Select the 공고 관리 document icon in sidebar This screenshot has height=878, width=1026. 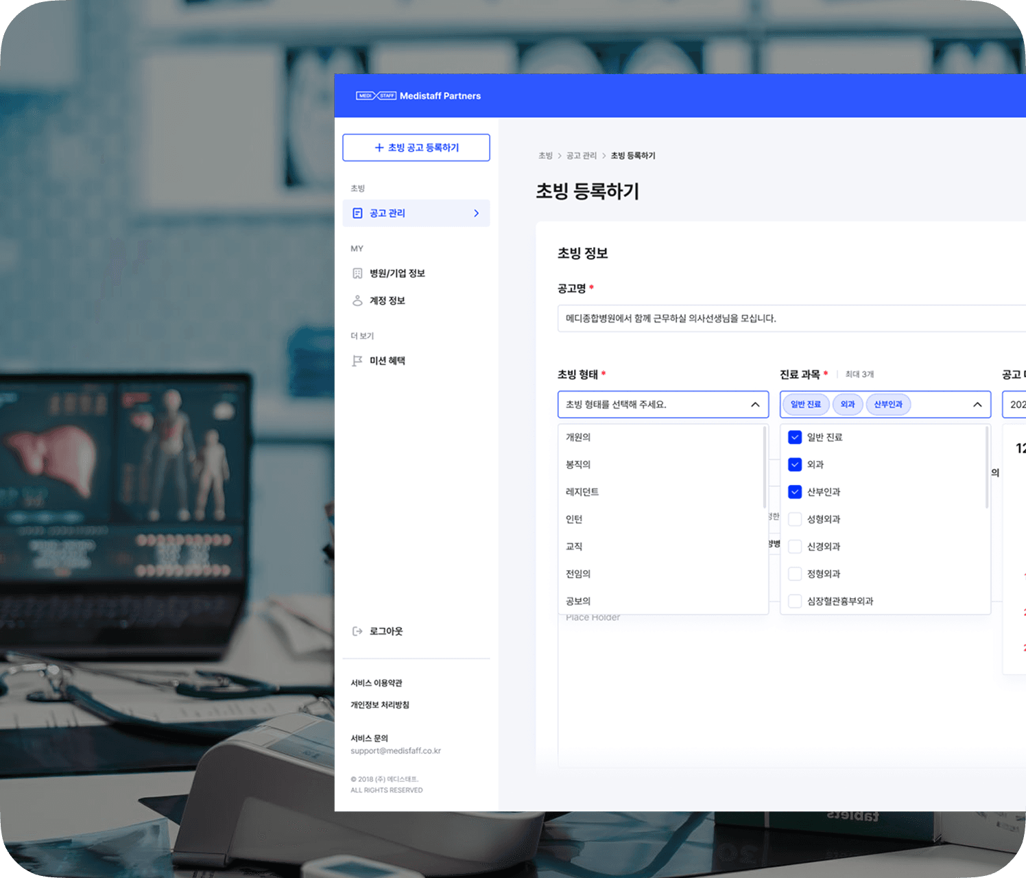[357, 213]
